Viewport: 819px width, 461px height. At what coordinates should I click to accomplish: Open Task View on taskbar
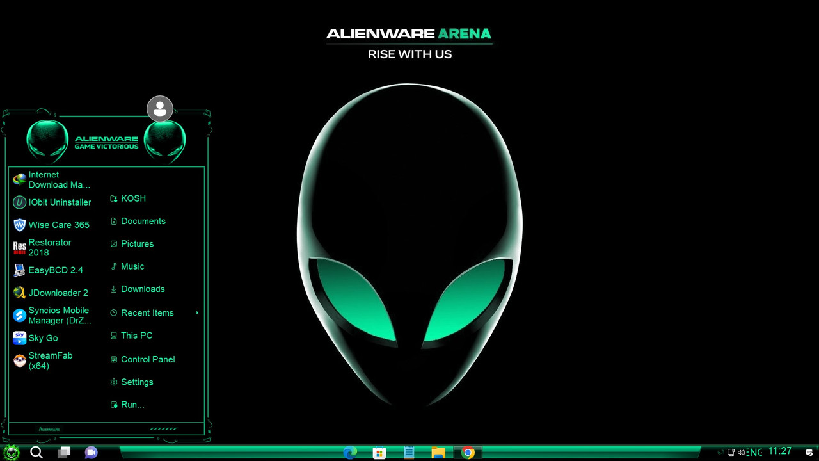(x=64, y=453)
